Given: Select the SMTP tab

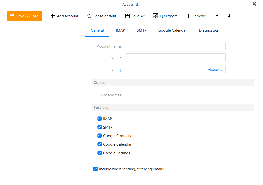Looking at the screenshot, I should (x=141, y=30).
